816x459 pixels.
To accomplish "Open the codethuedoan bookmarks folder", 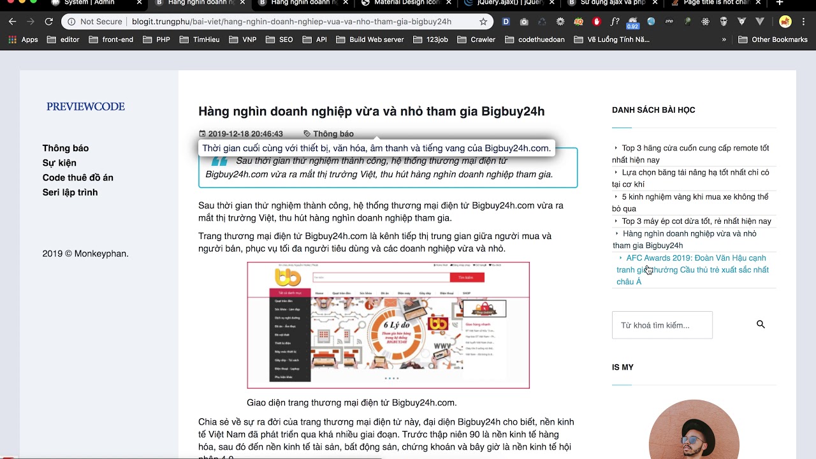I will [535, 40].
